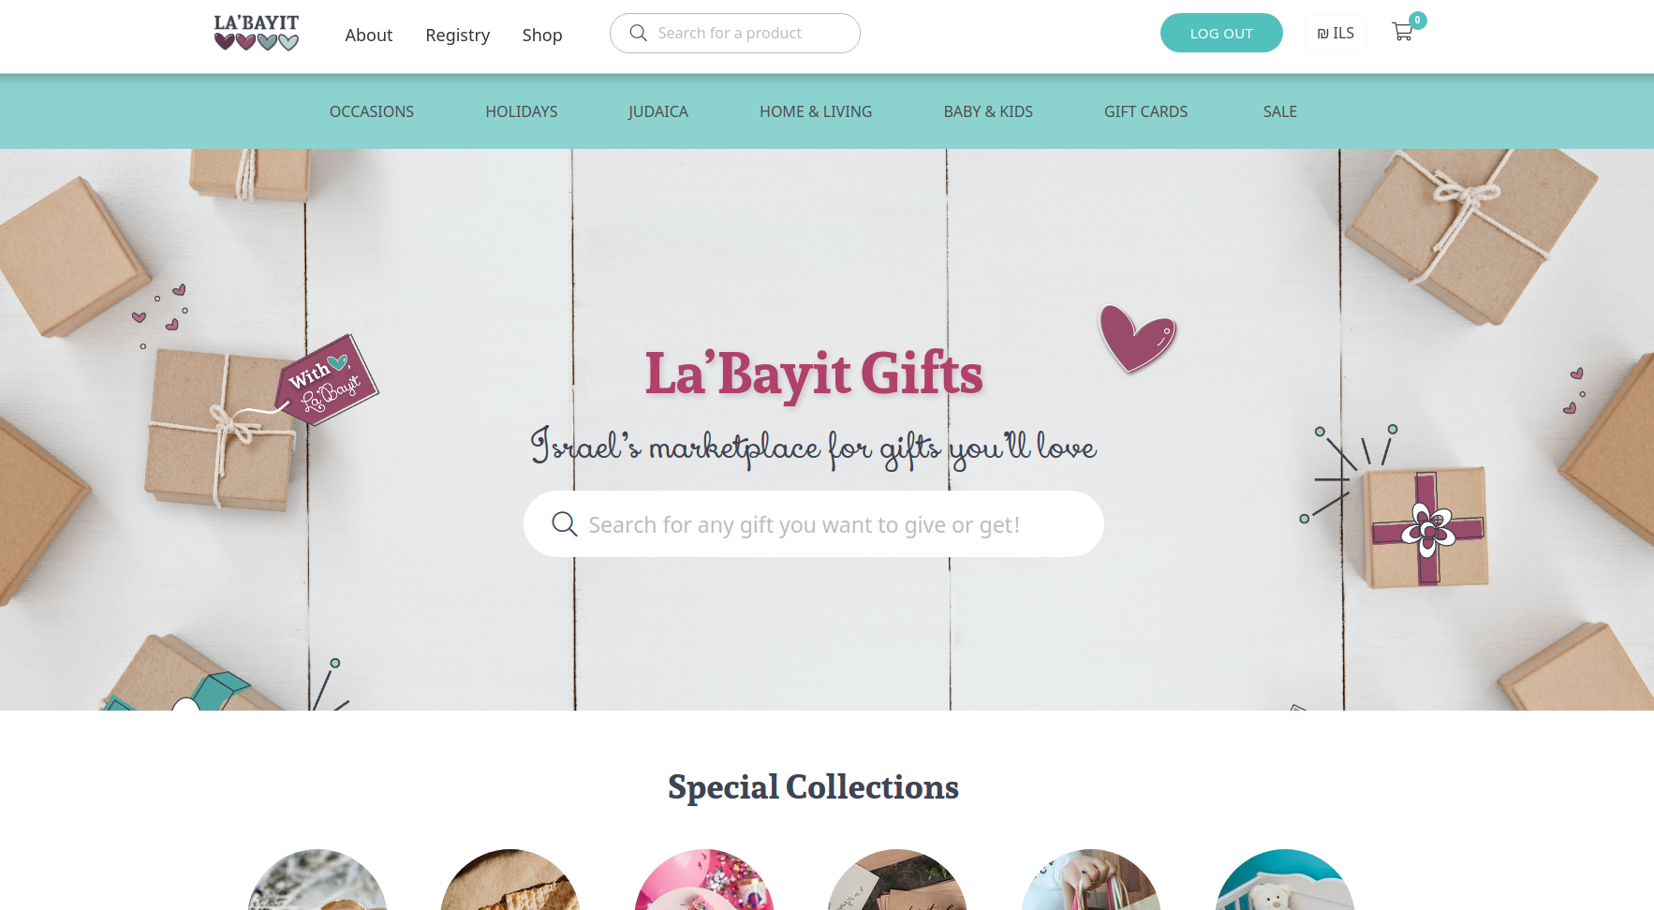Click the header search magnifier icon
Viewport: 1654px width, 910px height.
point(639,33)
